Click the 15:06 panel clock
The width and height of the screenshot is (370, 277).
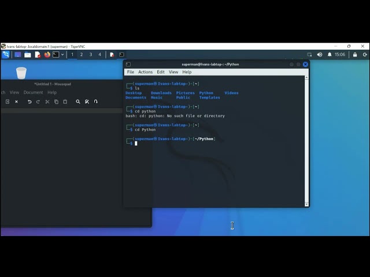click(x=340, y=55)
